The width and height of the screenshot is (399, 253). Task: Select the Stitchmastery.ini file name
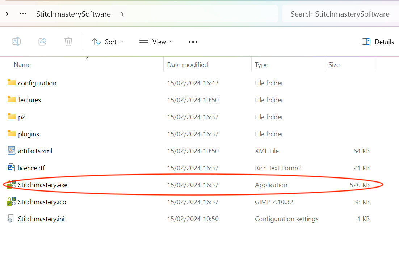click(x=41, y=219)
